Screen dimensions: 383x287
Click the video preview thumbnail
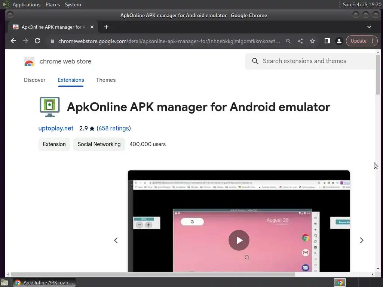(239, 221)
